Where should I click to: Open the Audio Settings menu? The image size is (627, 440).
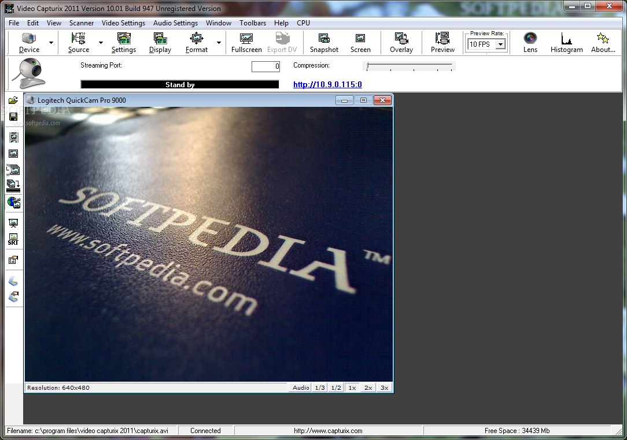coord(175,23)
